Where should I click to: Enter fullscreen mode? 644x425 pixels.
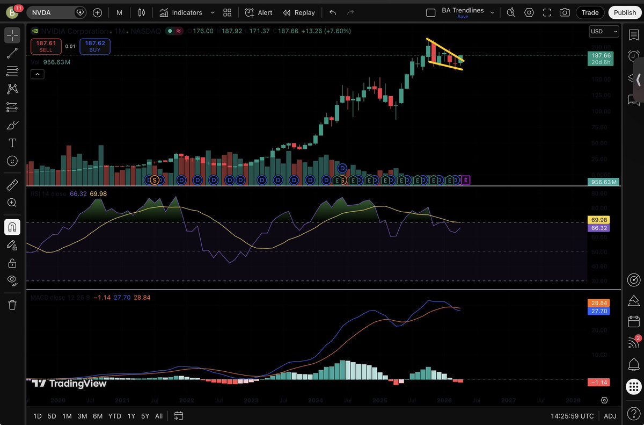click(547, 12)
